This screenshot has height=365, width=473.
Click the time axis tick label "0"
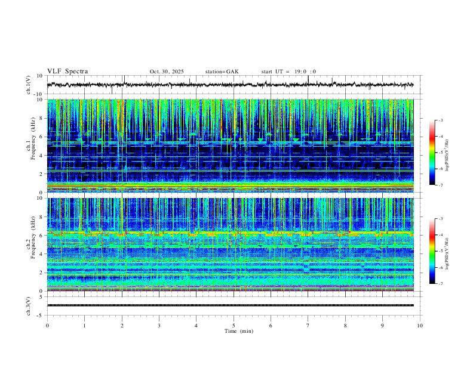pos(47,326)
